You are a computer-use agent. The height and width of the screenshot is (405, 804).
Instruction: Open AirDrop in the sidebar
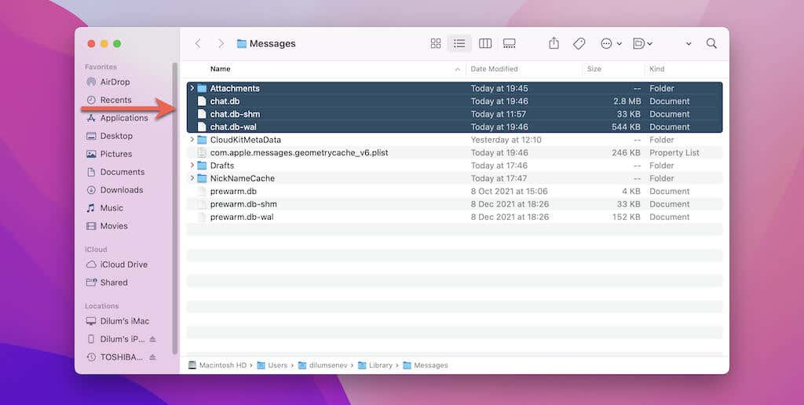coord(115,82)
